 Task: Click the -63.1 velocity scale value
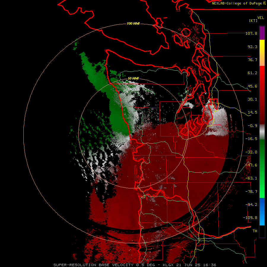click(251, 178)
